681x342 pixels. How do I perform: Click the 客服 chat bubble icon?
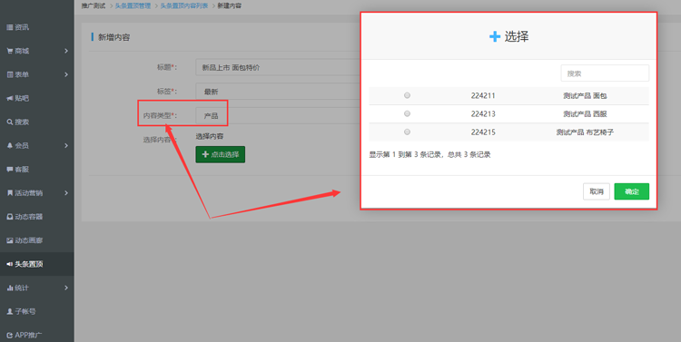coord(10,170)
